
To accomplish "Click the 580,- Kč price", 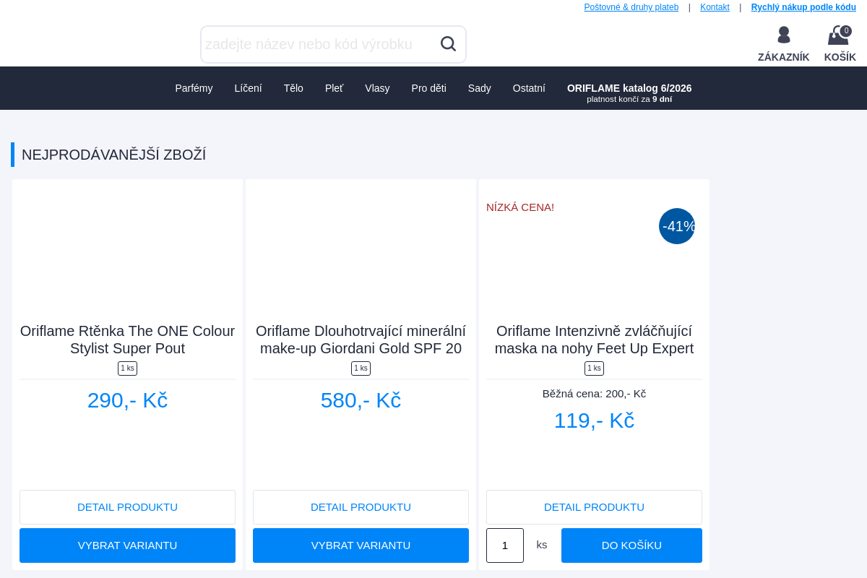I will pos(361,400).
